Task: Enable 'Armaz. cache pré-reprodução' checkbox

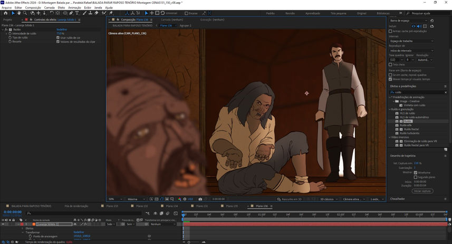Action: pyautogui.click(x=390, y=31)
